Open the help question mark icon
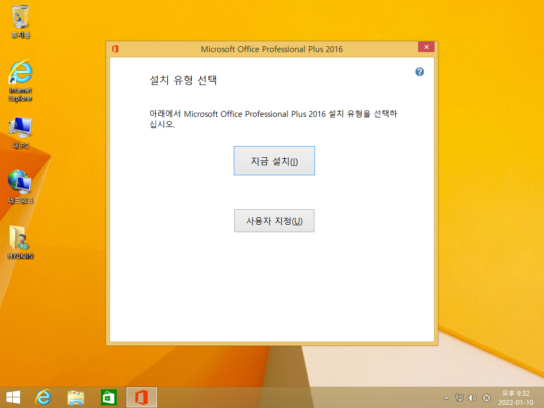544x408 pixels. point(420,72)
